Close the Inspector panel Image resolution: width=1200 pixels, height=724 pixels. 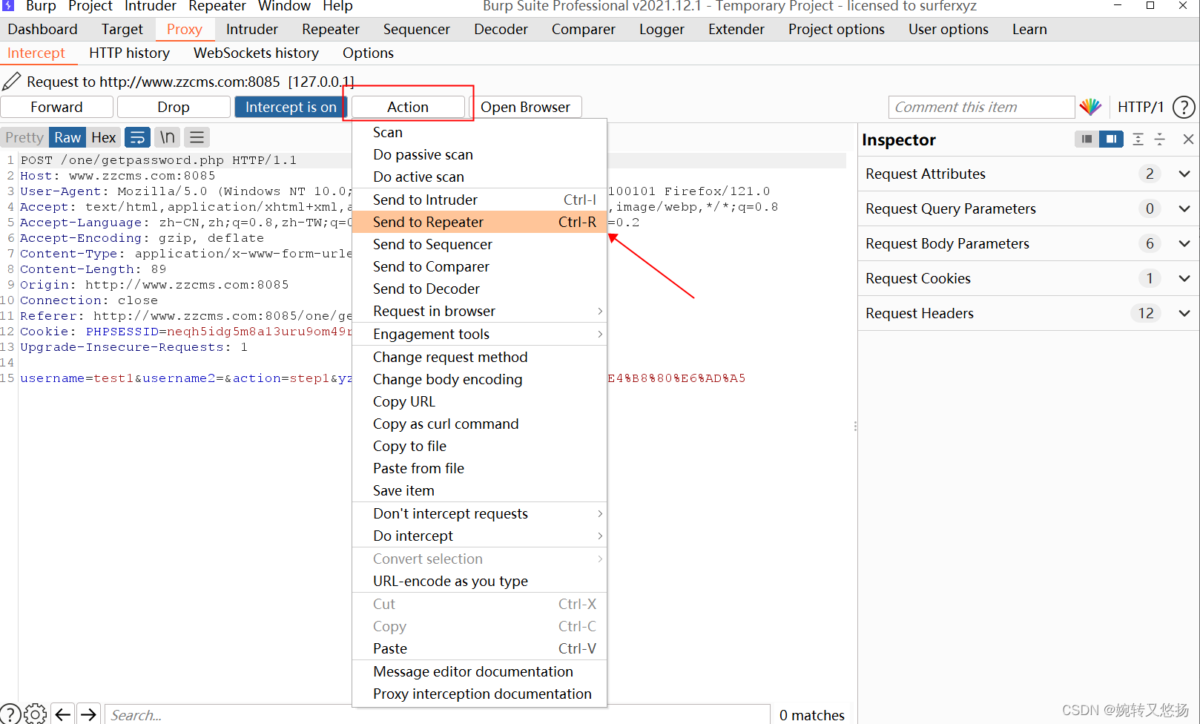(1188, 139)
